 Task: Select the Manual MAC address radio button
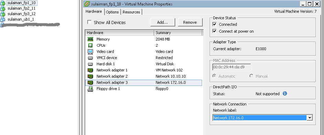tap(251, 76)
